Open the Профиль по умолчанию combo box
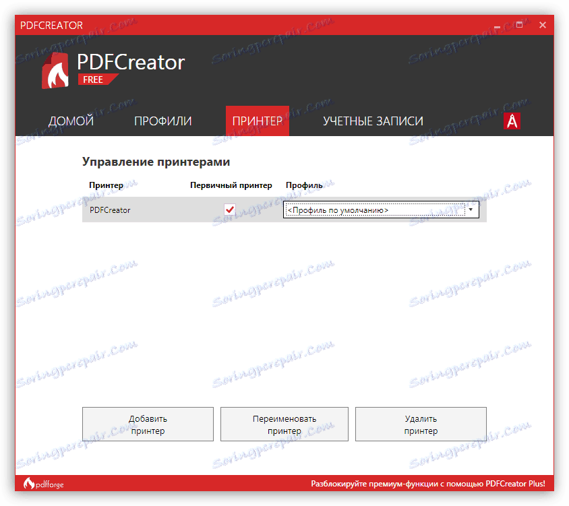This screenshot has height=506, width=569. click(381, 210)
